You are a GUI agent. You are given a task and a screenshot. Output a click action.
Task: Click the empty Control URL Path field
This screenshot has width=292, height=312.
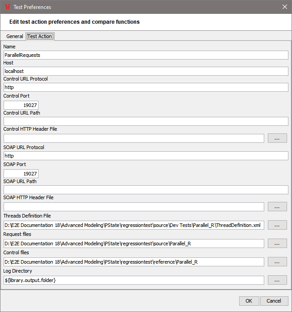click(146, 121)
